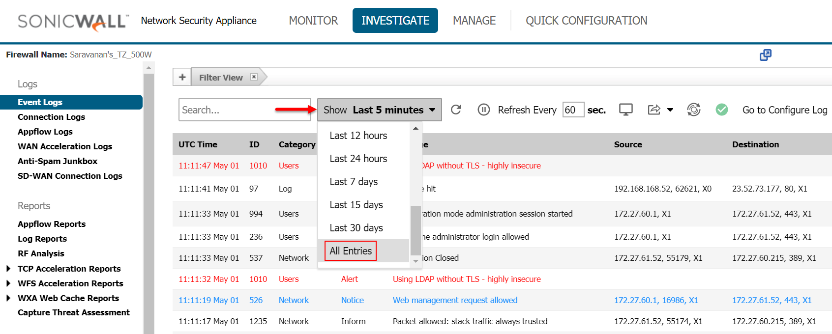This screenshot has height=334, width=832.
Task: Expand WXA Web Cache Reports
Action: 8,298
